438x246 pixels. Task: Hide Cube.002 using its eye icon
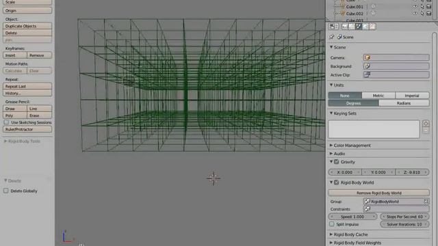point(415,14)
